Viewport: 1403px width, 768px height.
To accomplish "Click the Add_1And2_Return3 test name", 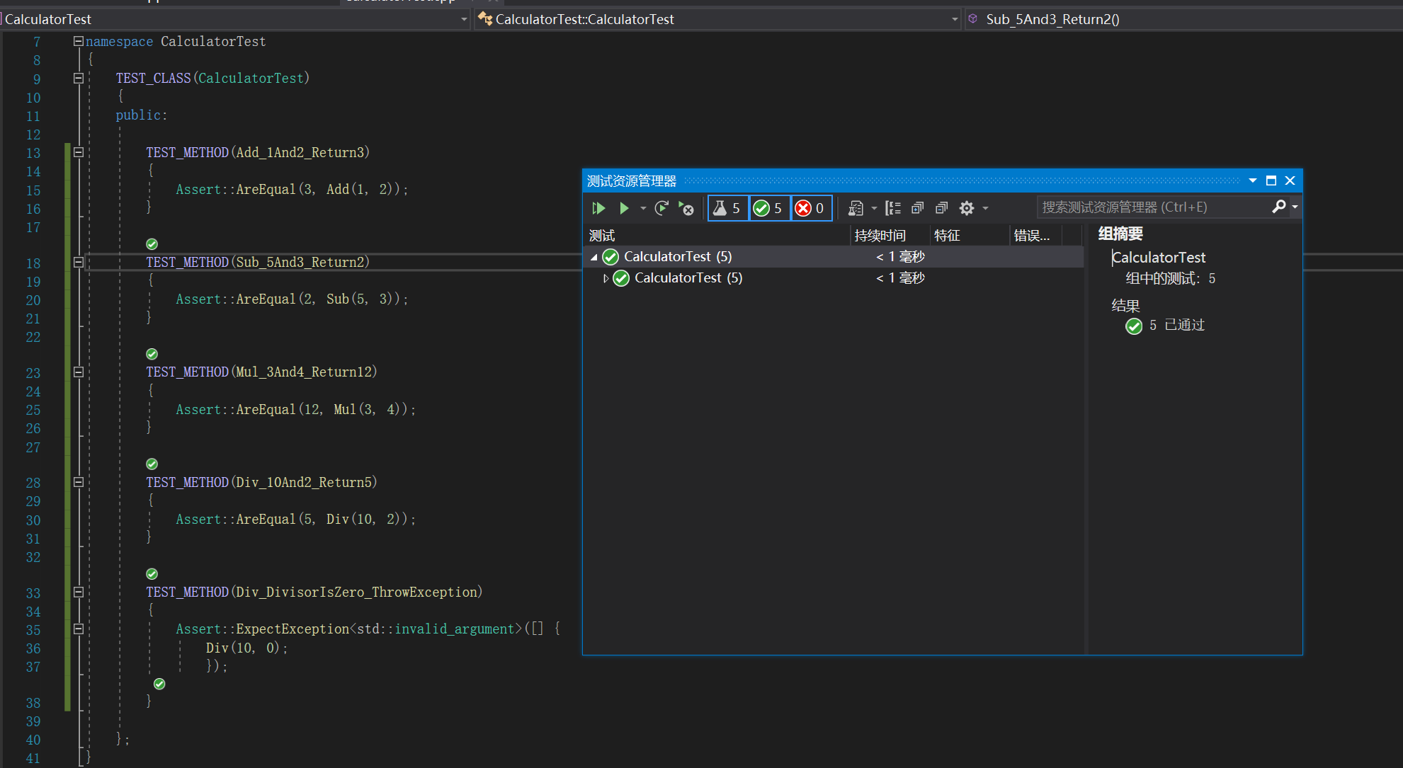I will (300, 153).
